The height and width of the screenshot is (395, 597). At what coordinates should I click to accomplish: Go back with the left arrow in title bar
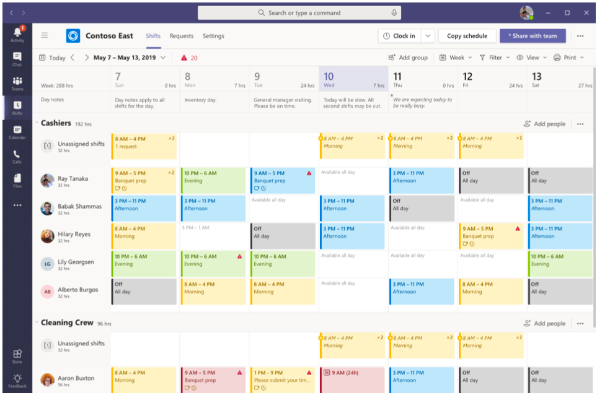point(12,13)
